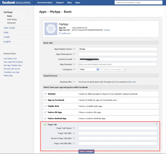
Task: Select Basic under Settings
Action: (10, 16)
